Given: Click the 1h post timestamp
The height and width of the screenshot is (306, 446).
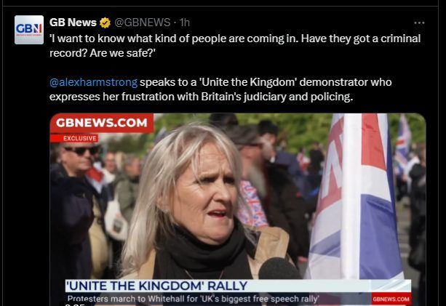Looking at the screenshot, I should click(x=185, y=23).
